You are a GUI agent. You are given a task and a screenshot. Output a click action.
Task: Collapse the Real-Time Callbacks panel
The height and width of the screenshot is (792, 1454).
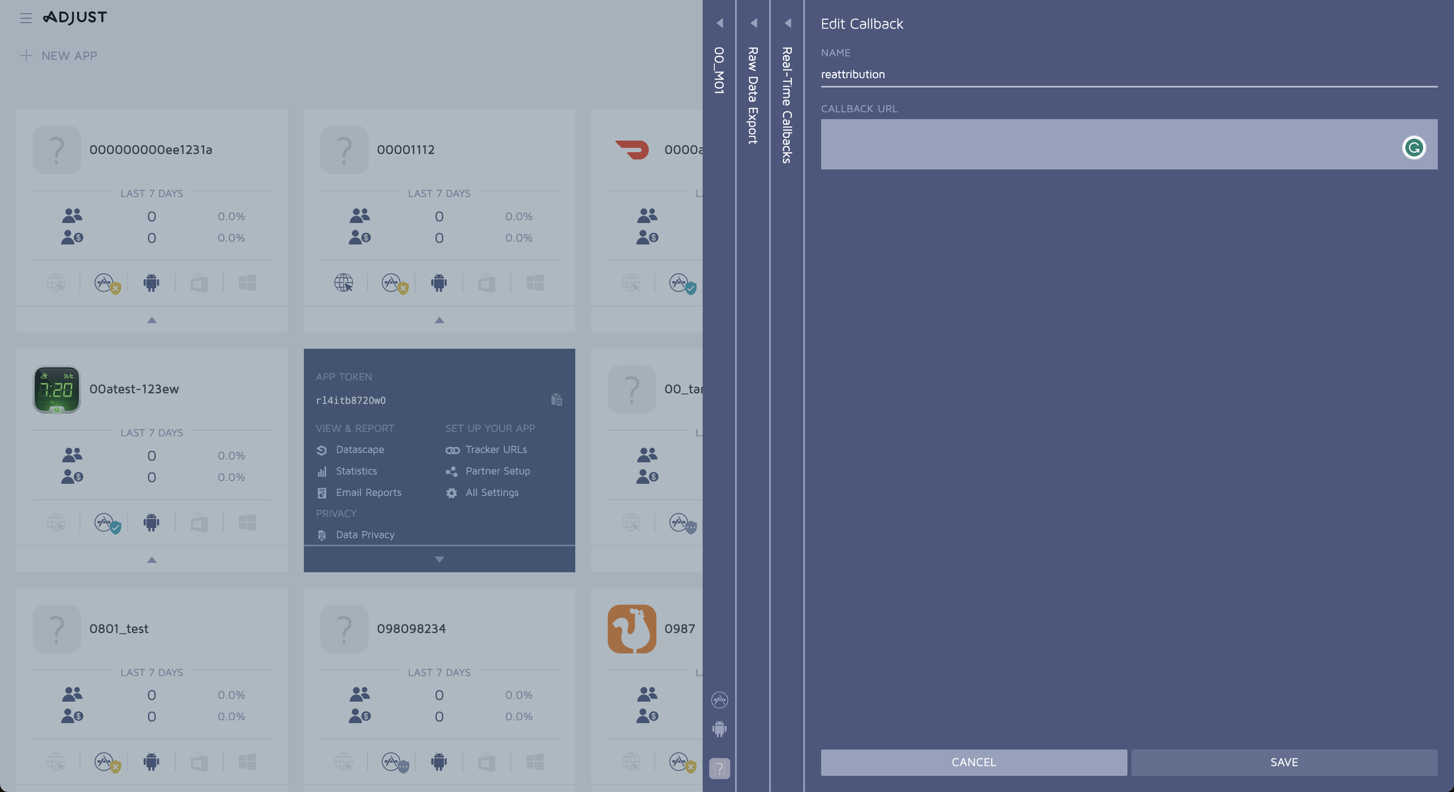coord(789,23)
